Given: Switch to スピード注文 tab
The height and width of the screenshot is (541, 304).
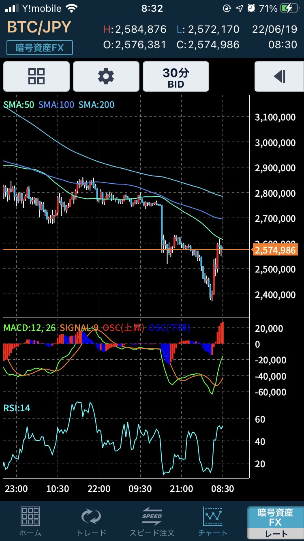Looking at the screenshot, I should 152,521.
